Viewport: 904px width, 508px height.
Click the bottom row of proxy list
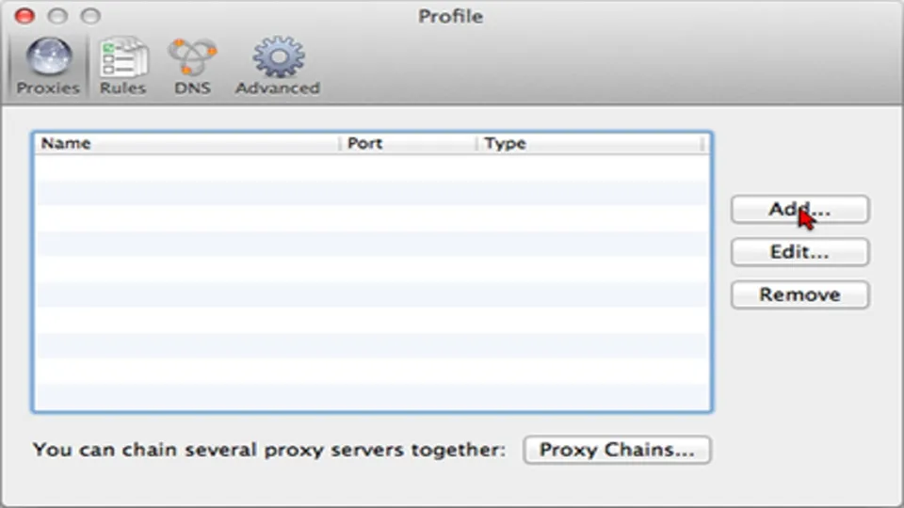click(372, 397)
